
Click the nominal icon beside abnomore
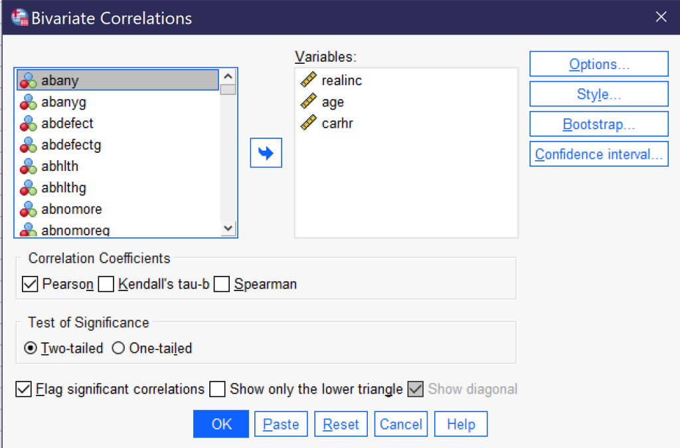[x=28, y=209]
